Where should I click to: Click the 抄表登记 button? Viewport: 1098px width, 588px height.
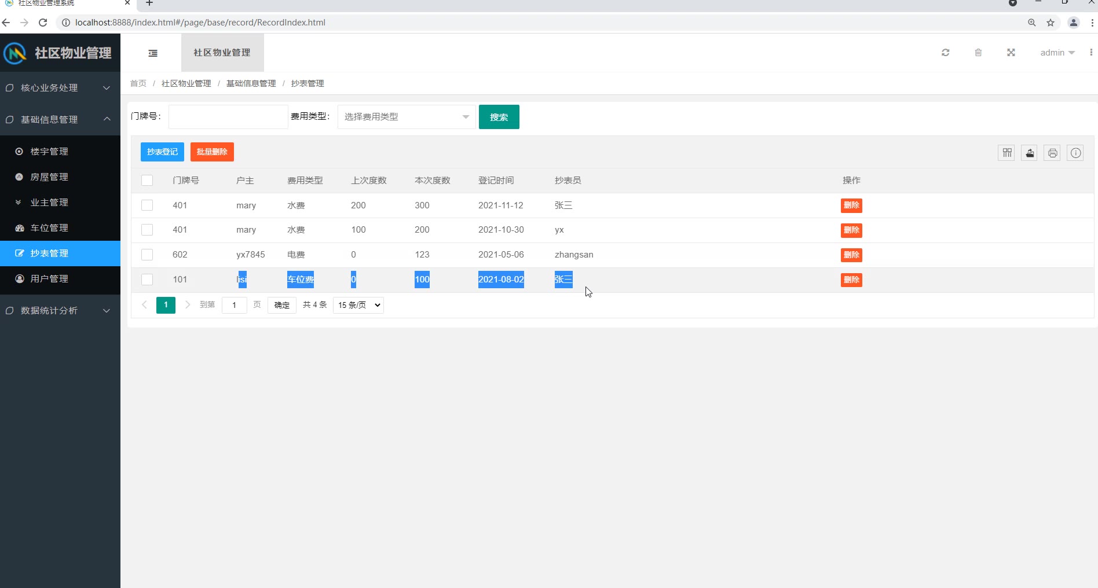[x=162, y=152]
